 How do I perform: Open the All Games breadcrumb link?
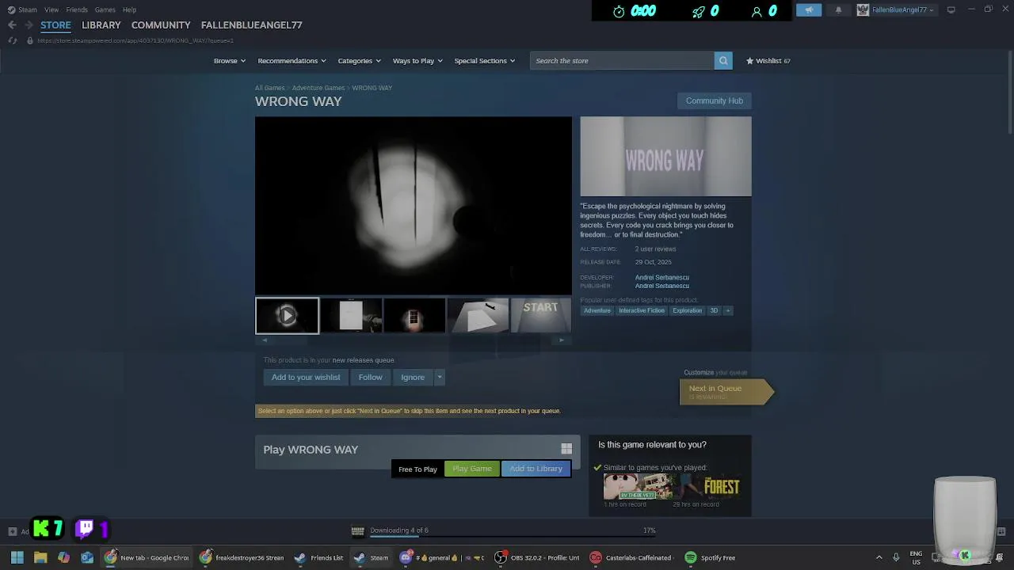(269, 88)
